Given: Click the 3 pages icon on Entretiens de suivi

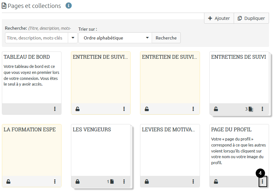Looking at the screenshot, I should tap(251, 109).
